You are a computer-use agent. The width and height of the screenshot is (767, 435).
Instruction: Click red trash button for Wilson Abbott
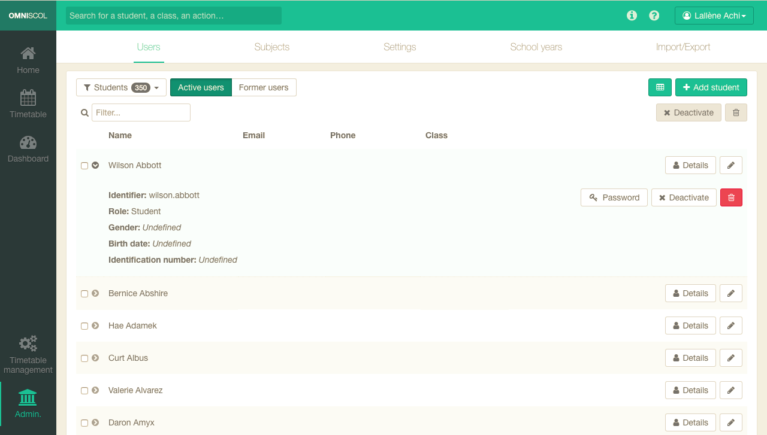pos(731,197)
